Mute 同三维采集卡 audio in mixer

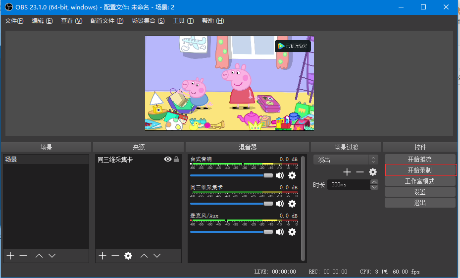pyautogui.click(x=280, y=204)
